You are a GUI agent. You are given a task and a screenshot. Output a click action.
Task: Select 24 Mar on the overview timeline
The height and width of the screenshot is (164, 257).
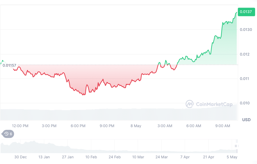[x=162, y=157]
